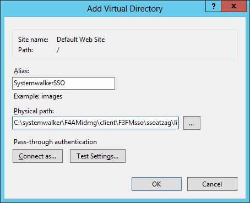
Task: Click the Add Virtual Directory title bar
Action: (125, 9)
